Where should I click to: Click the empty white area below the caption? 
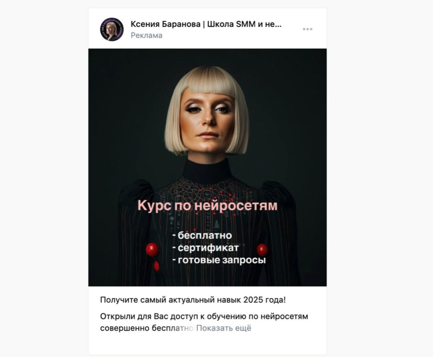(207, 345)
